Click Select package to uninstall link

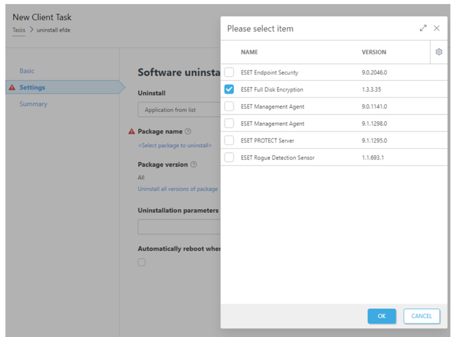(175, 145)
